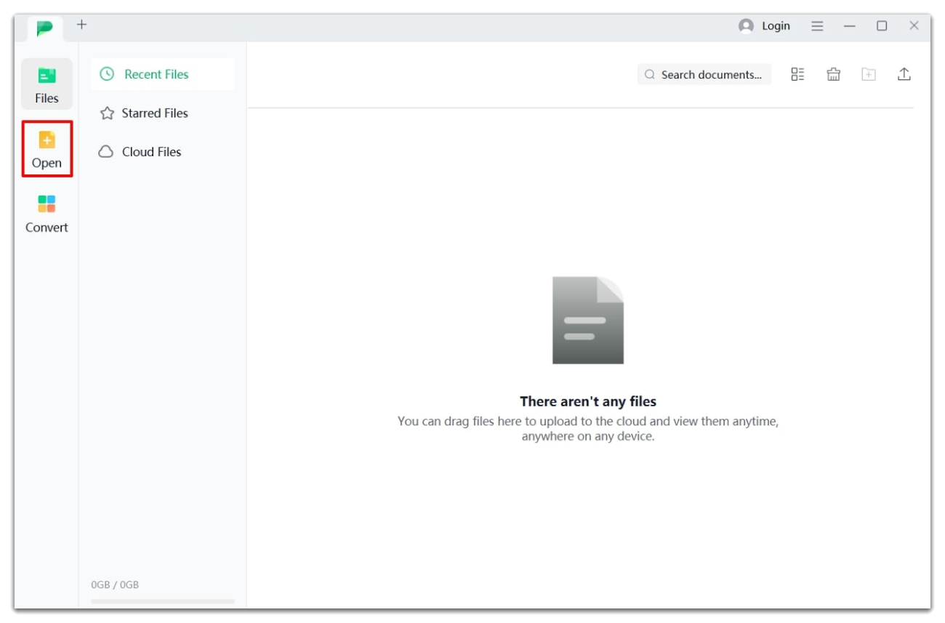Click the 0GB / 0GB storage text
This screenshot has height=623, width=945.
(x=115, y=584)
